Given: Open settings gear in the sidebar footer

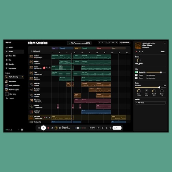Looking at the screenshot, I should pyautogui.click(x=22, y=130).
